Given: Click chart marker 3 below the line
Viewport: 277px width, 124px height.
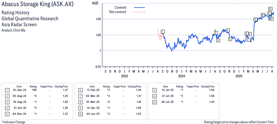Looking at the screenshot, I should (218, 40).
